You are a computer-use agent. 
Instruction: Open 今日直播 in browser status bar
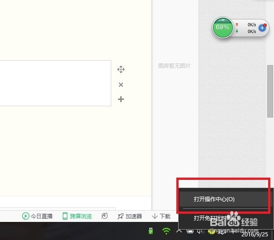(38, 216)
